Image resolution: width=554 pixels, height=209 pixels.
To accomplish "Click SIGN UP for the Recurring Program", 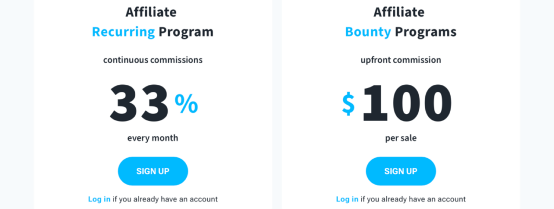I will click(x=153, y=171).
